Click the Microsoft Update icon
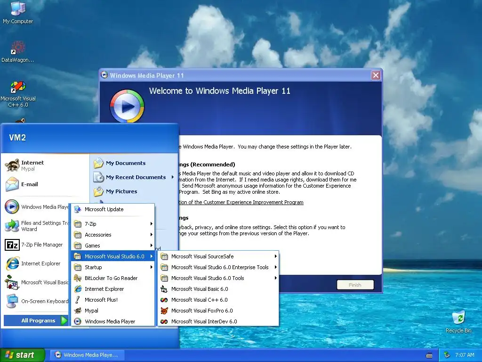482x362 pixels. pyautogui.click(x=78, y=209)
